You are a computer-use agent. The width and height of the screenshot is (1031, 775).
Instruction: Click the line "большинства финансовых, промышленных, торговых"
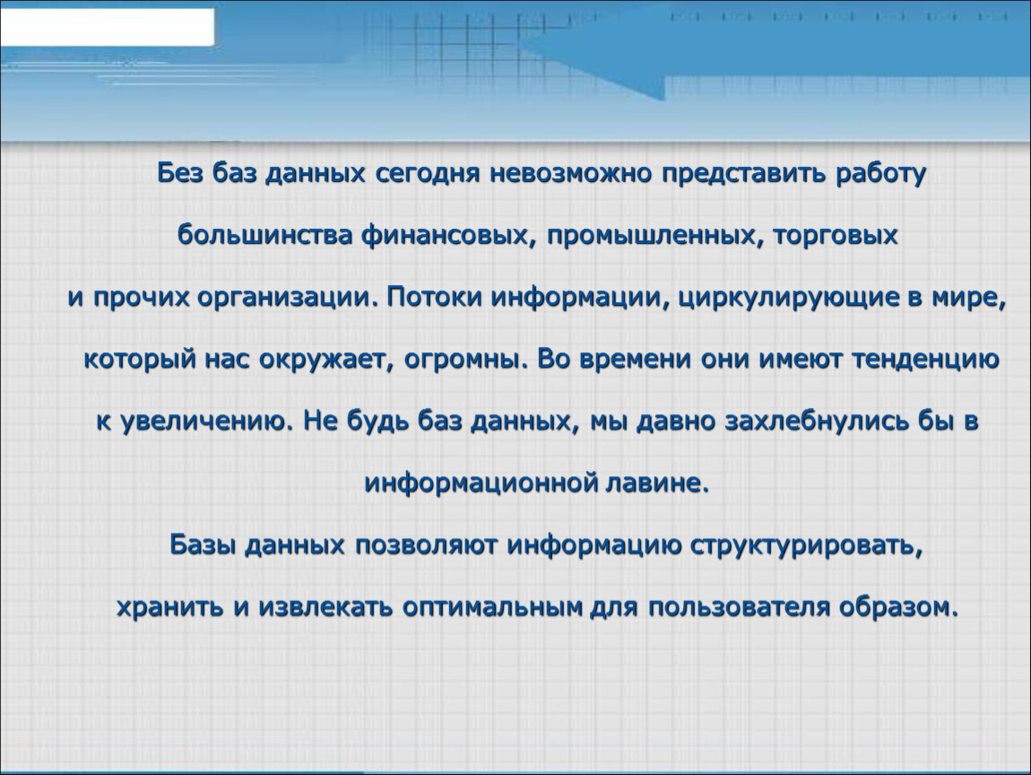pos(537,236)
